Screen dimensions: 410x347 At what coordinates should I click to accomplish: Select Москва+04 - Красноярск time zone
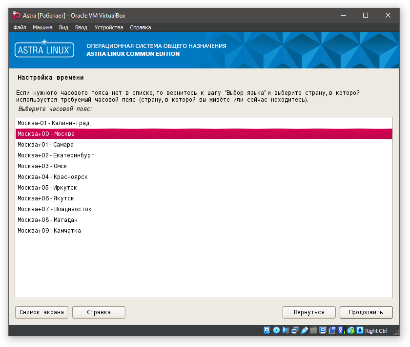pos(204,177)
